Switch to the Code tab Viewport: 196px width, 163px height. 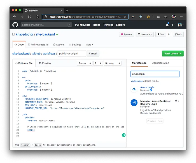click(x=19, y=44)
